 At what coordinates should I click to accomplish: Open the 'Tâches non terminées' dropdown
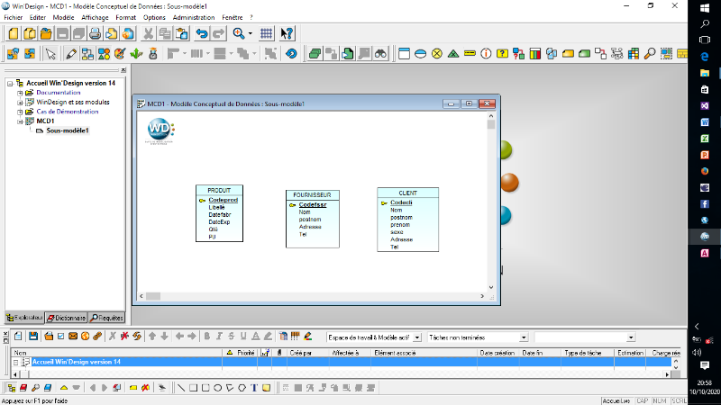525,337
